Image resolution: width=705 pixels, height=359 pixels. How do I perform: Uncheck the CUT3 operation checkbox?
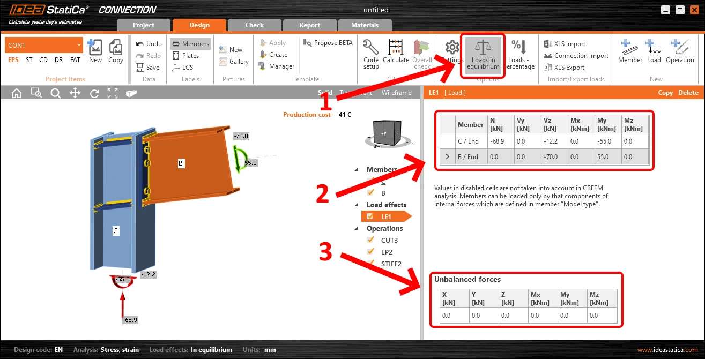click(370, 240)
